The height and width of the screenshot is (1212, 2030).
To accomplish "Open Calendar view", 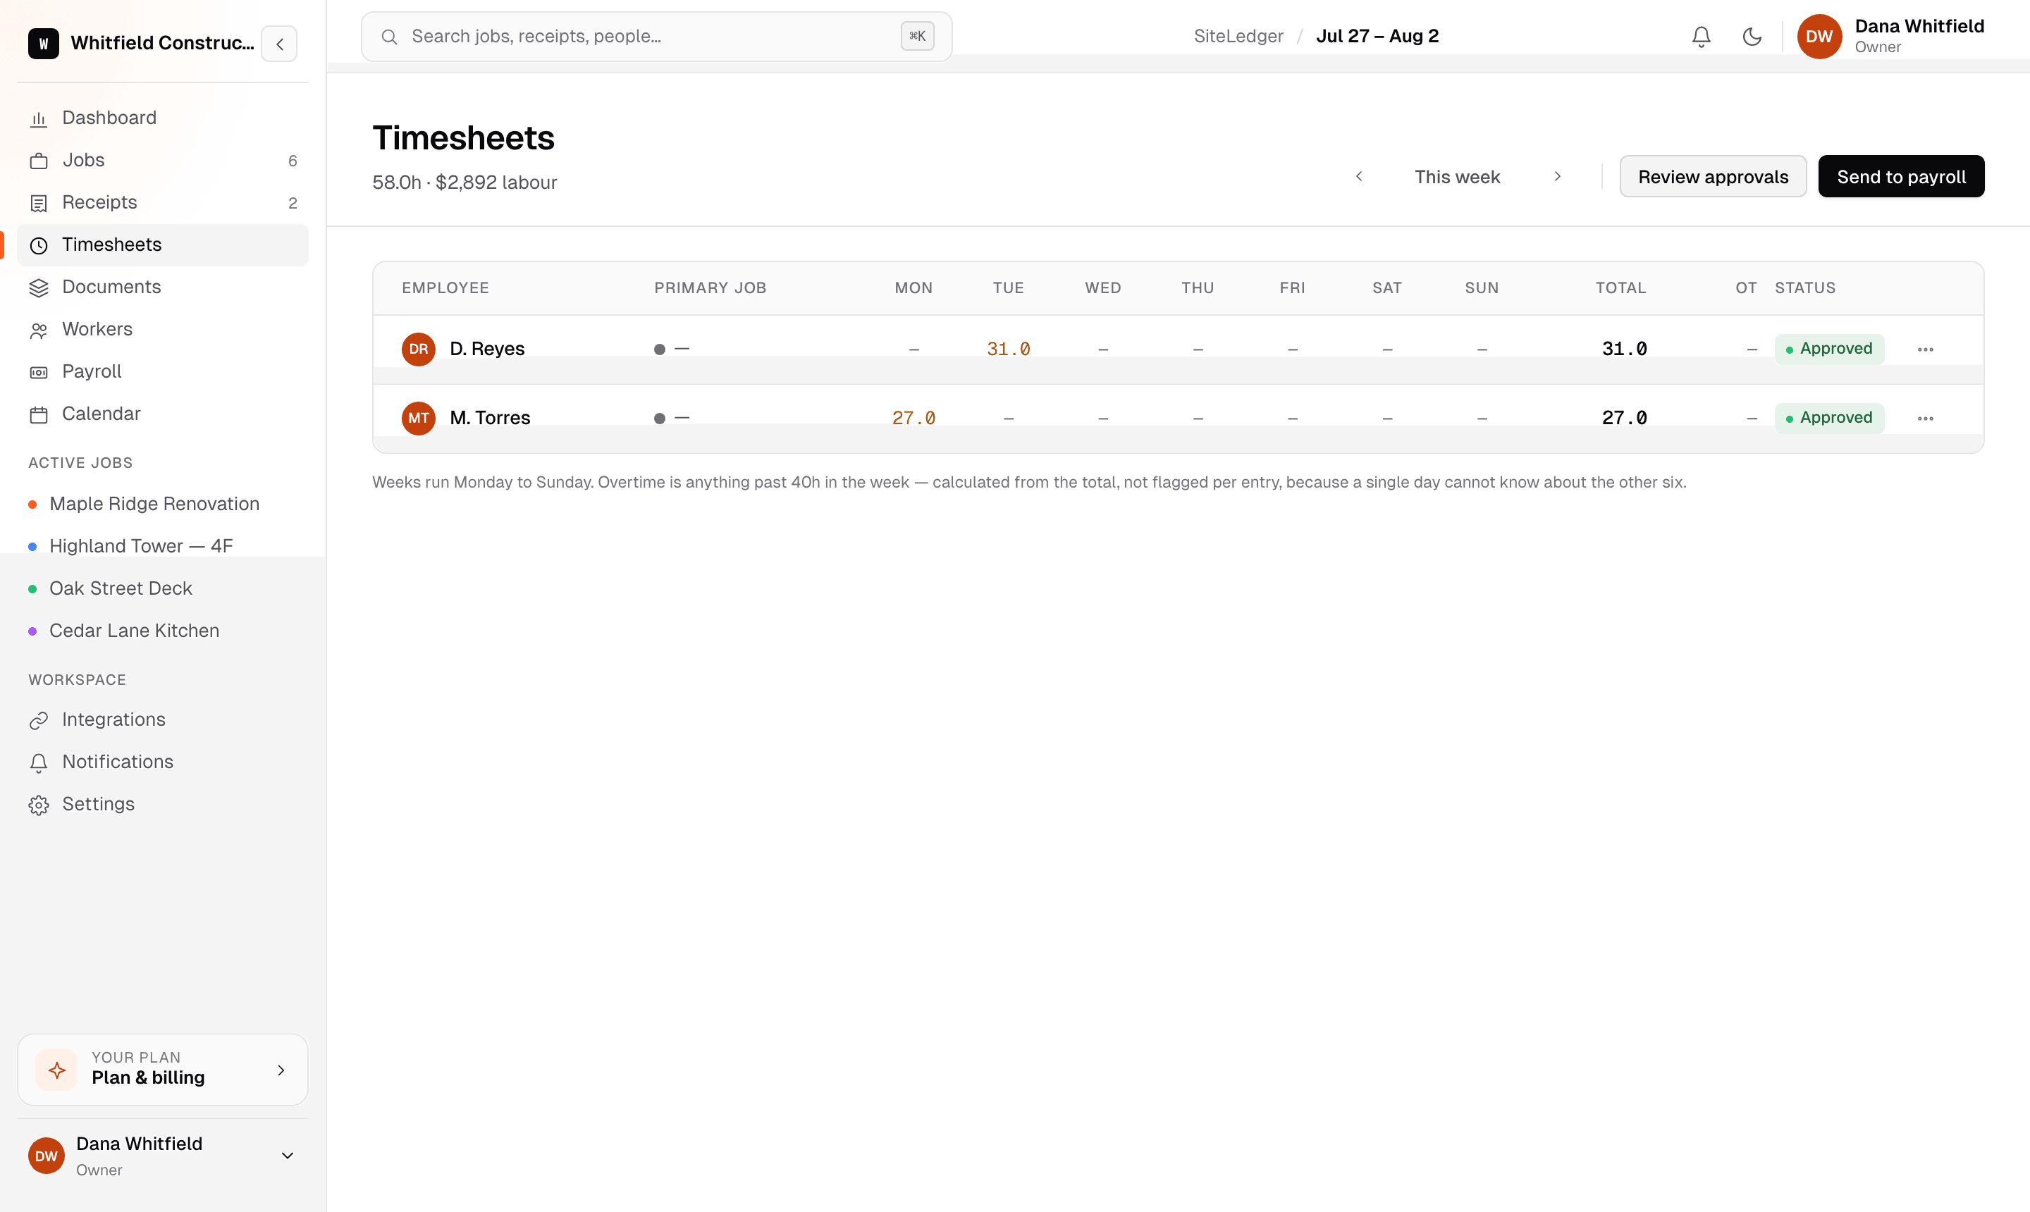I will click(x=163, y=414).
